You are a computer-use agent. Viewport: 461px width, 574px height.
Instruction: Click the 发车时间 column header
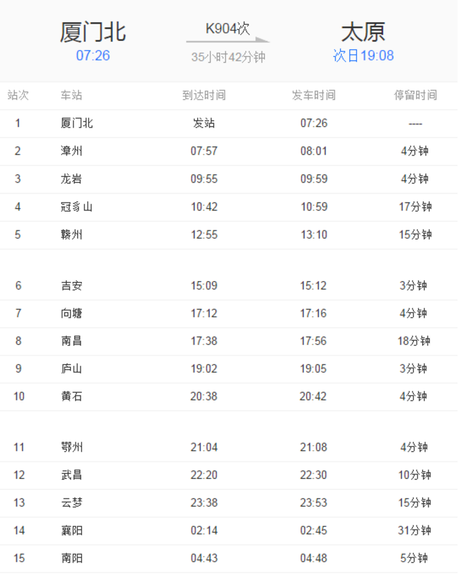click(x=314, y=95)
